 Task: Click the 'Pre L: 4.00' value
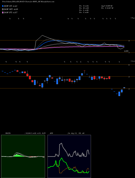click(84, 10)
